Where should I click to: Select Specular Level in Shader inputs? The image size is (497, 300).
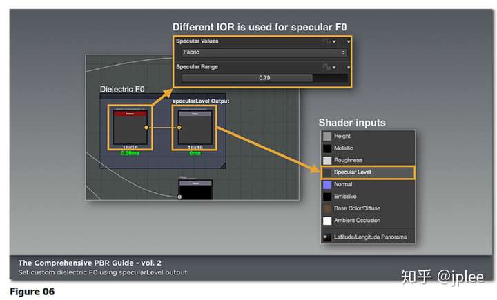click(x=368, y=172)
